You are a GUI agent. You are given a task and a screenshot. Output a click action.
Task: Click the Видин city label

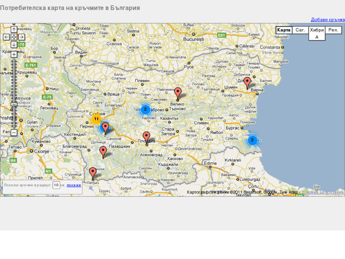(81, 52)
